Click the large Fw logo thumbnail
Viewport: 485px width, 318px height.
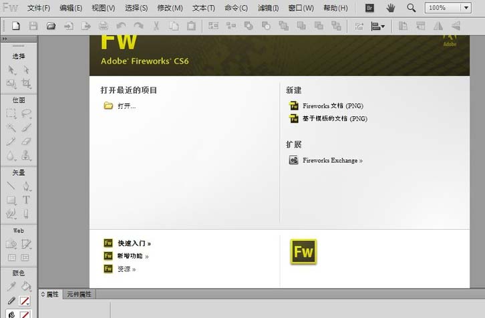point(303,252)
